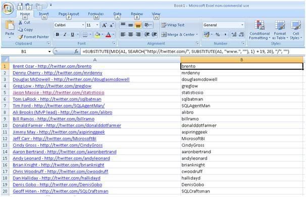
Task: Decrease the indent
Action: point(147,34)
